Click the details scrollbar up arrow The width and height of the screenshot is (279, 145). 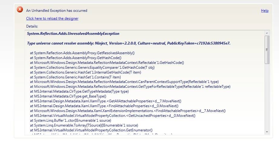point(267,33)
